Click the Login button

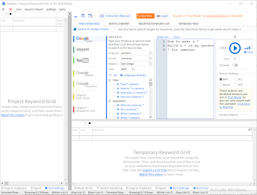click(163, 16)
